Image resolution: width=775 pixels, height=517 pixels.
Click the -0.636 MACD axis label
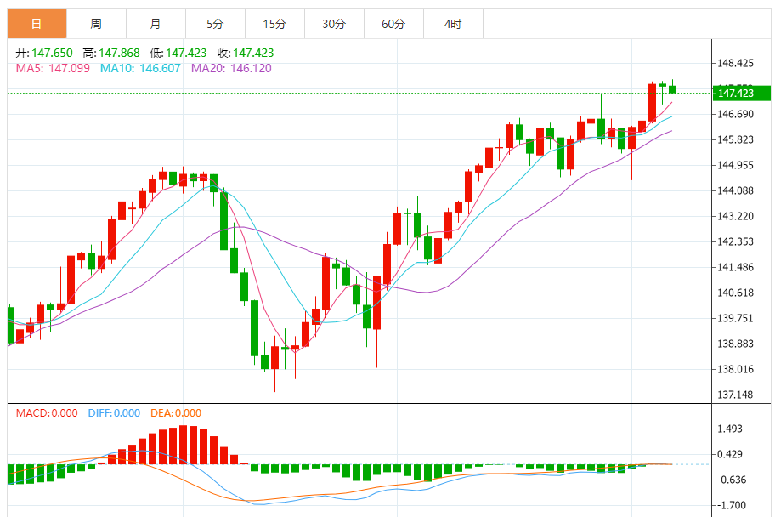[x=732, y=480]
